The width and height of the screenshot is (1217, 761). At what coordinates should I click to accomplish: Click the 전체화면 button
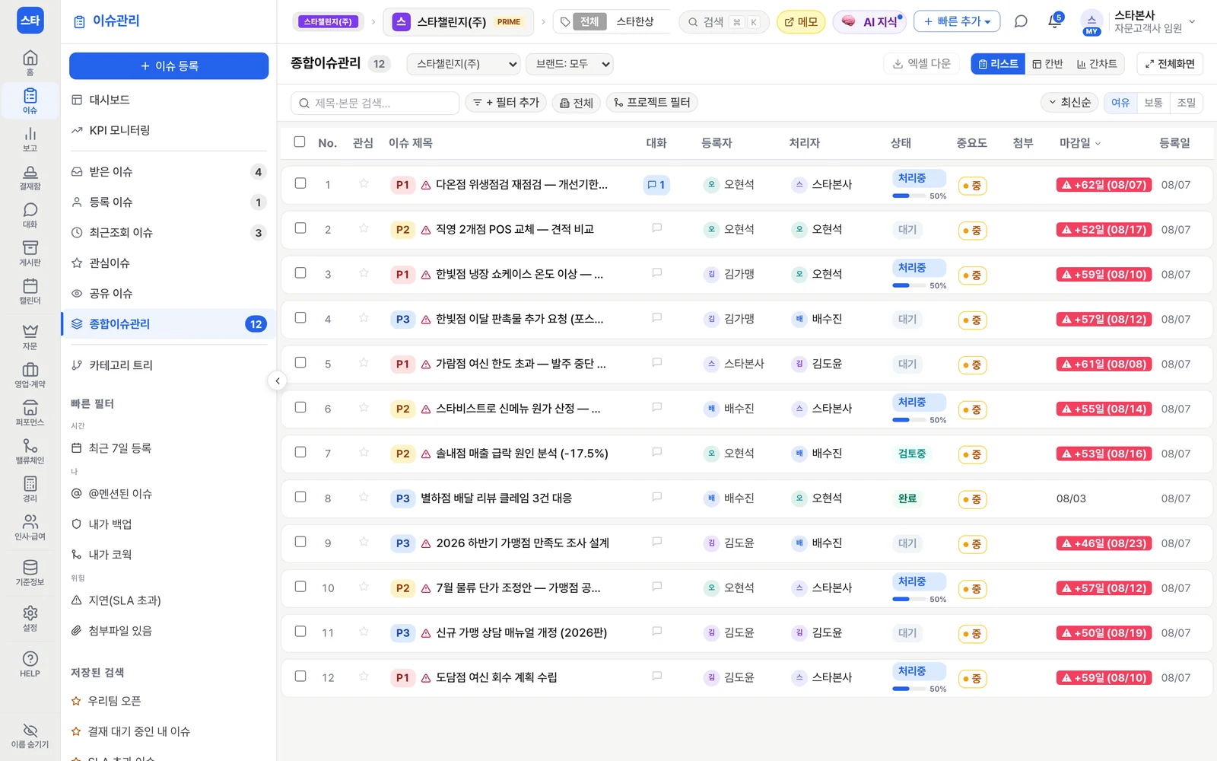[1170, 64]
